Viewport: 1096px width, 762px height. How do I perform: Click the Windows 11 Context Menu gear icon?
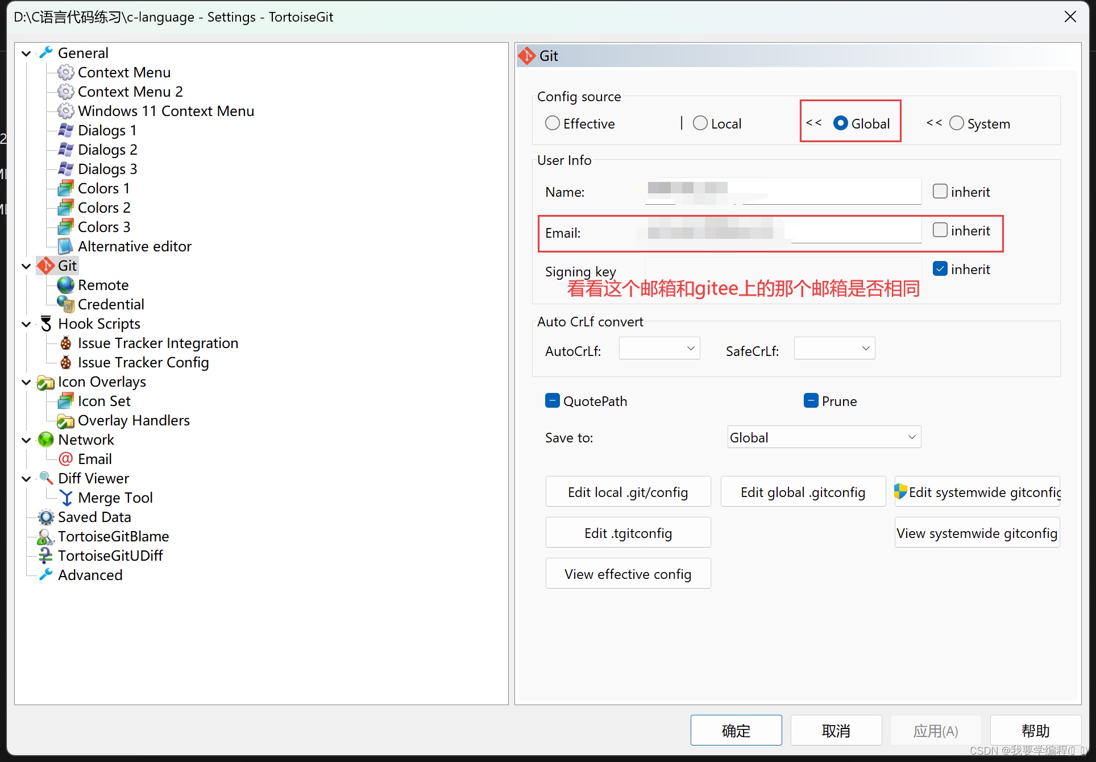(x=66, y=111)
